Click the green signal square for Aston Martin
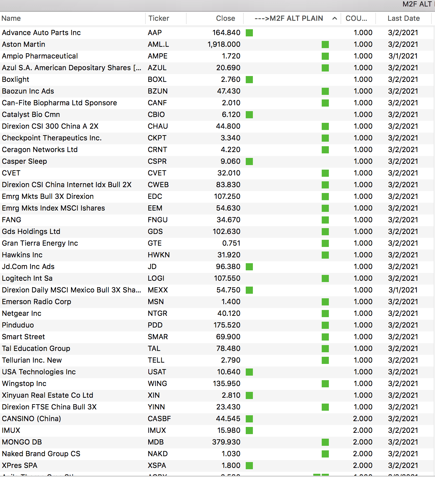The height and width of the screenshot is (477, 435). (325, 45)
